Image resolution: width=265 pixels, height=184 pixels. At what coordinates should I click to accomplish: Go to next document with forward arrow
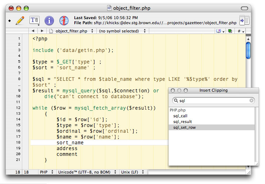point(42,31)
